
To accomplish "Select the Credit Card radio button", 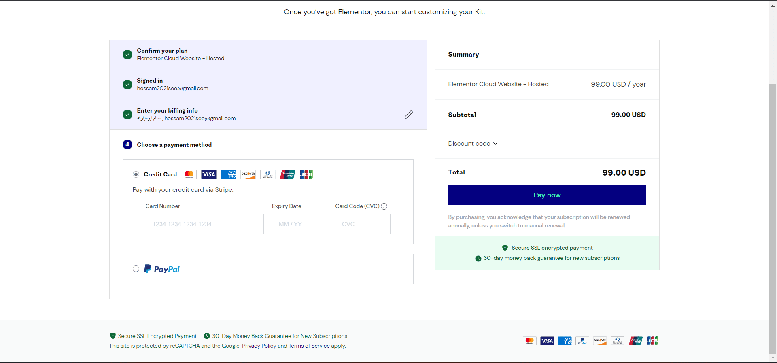I will click(136, 174).
